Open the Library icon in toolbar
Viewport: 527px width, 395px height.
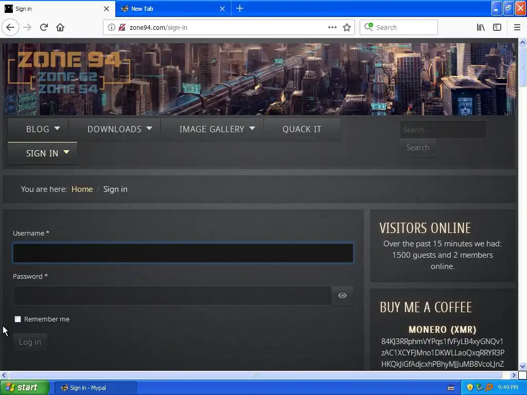tap(481, 27)
